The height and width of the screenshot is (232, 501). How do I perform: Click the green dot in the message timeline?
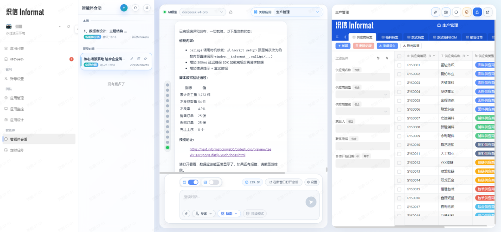(x=167, y=147)
